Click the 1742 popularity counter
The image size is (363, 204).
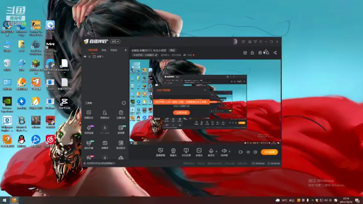189,55
